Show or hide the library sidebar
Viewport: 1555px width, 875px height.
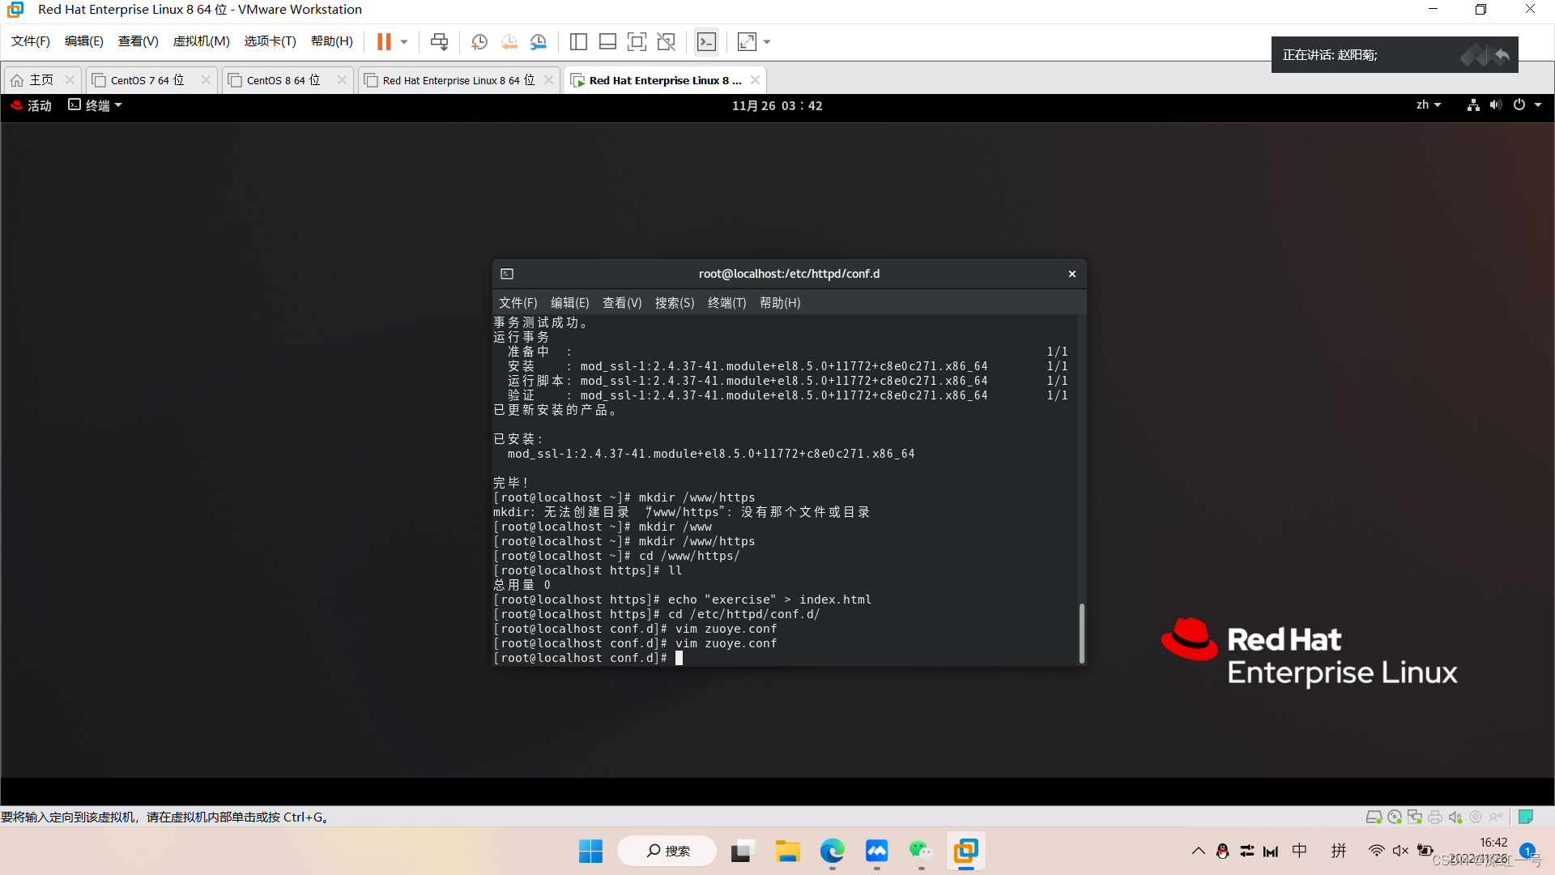pos(578,41)
